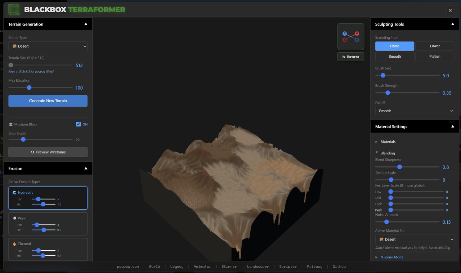
Task: Collapse the Terrain Generation panel
Action: point(86,24)
